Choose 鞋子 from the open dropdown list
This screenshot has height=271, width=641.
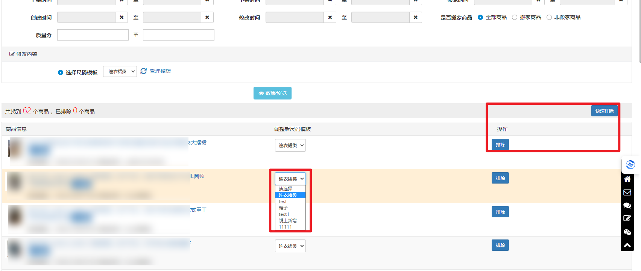click(x=283, y=208)
